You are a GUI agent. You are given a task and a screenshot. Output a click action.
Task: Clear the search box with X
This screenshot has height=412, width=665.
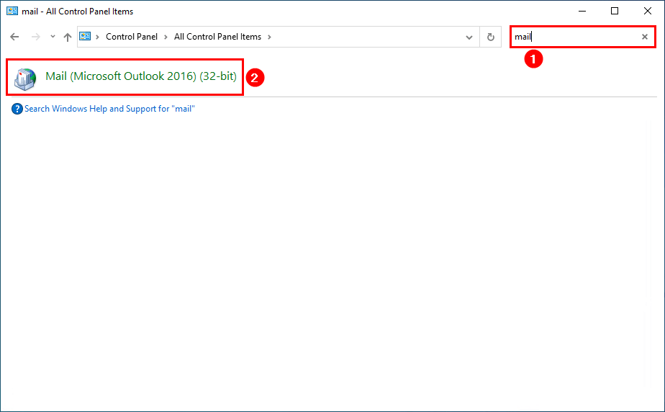645,37
